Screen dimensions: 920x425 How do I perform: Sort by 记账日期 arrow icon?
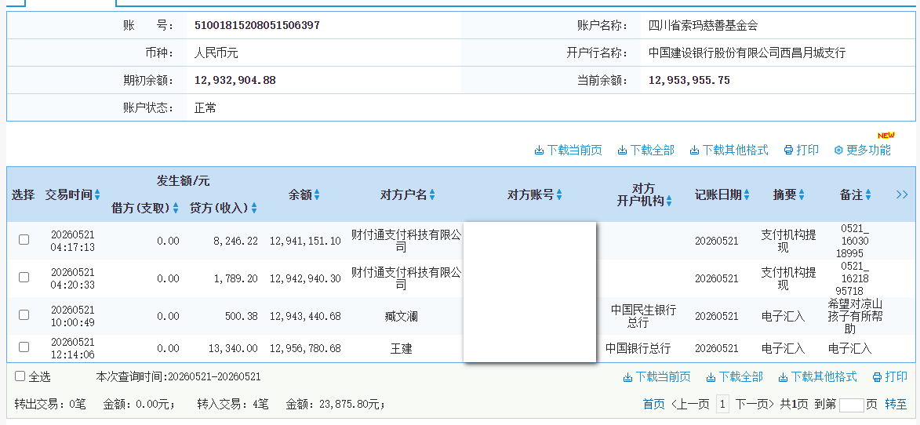(x=747, y=195)
